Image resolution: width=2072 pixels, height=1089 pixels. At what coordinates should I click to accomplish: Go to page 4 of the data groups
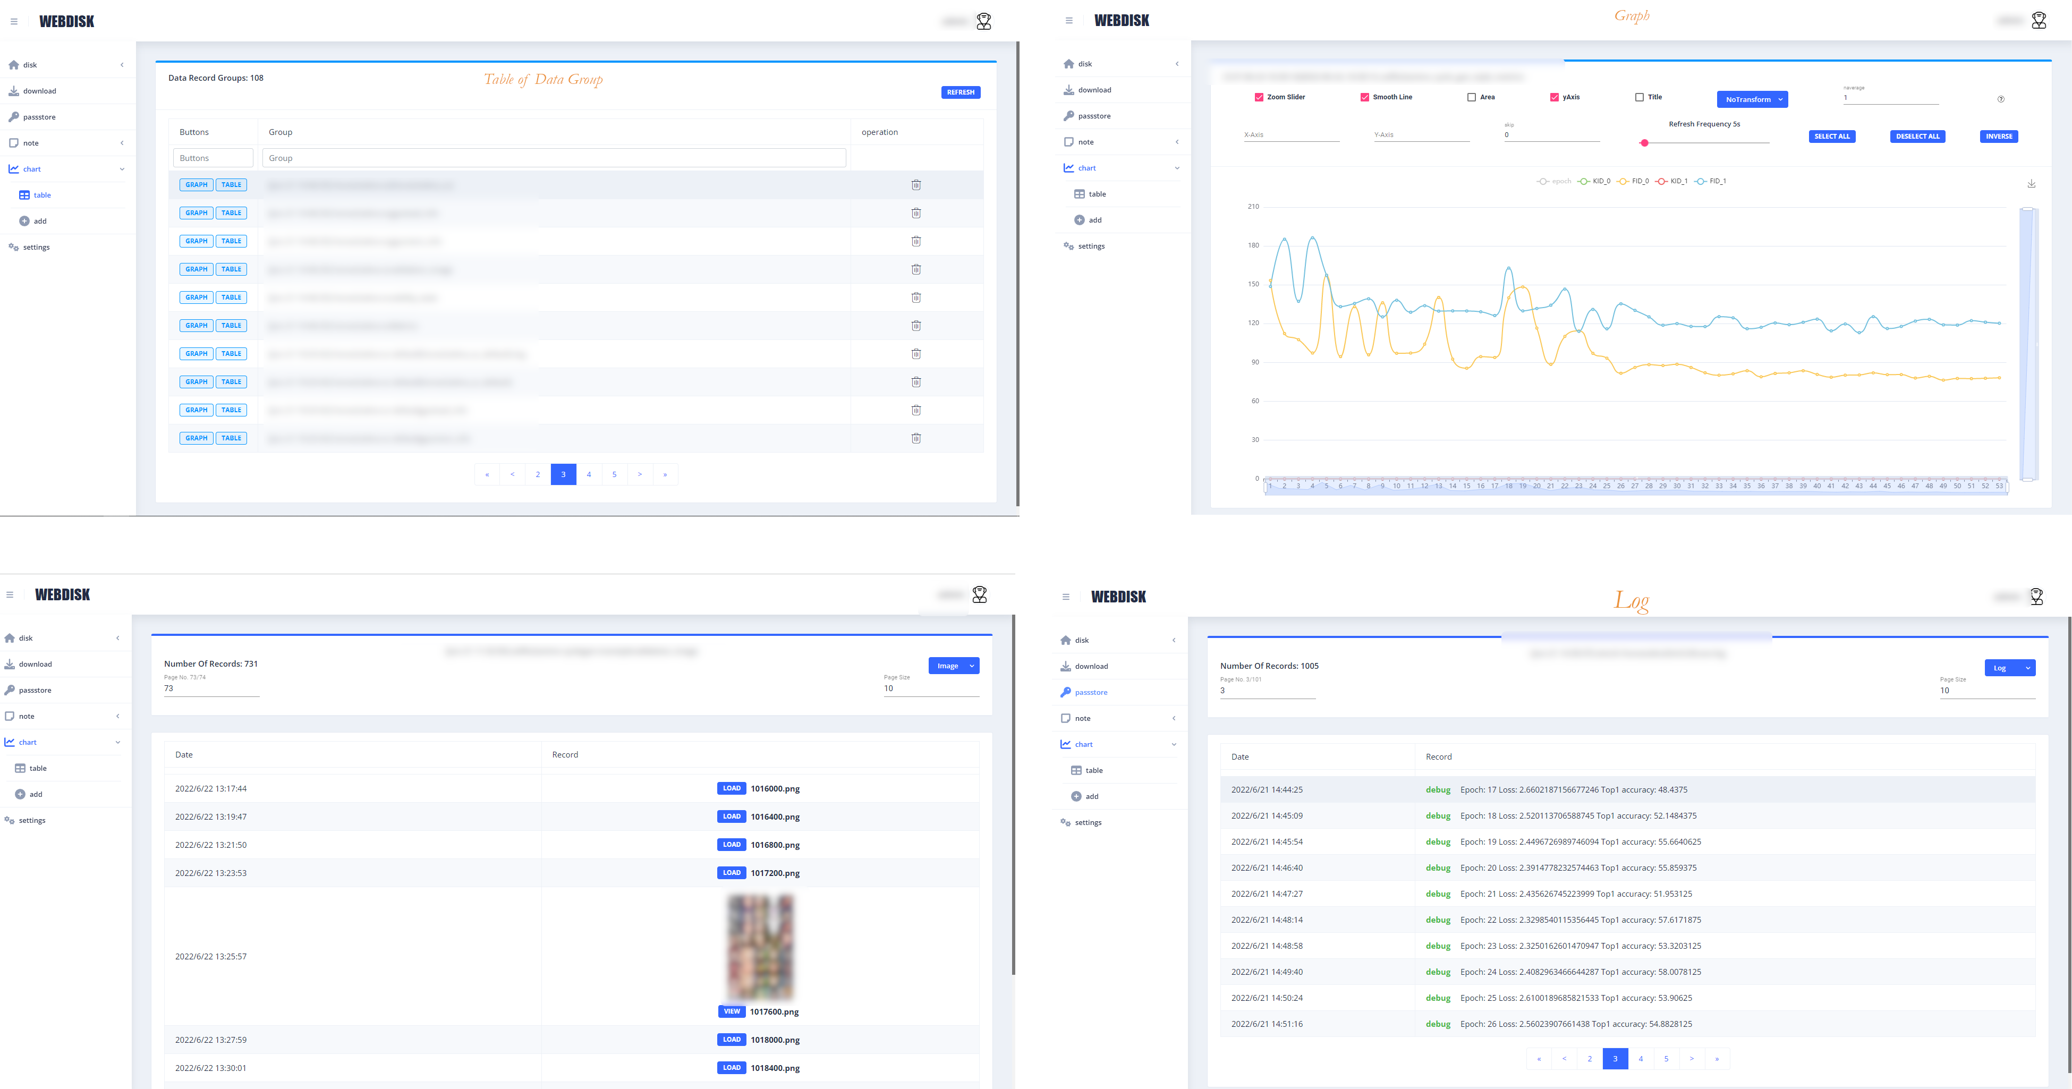589,474
